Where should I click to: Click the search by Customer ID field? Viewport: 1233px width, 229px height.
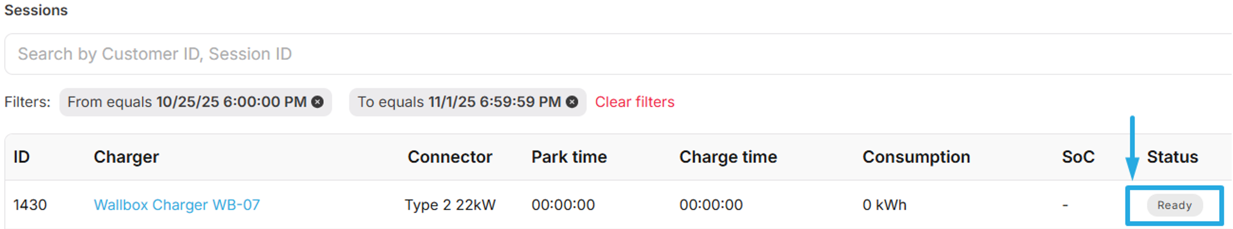(574, 54)
